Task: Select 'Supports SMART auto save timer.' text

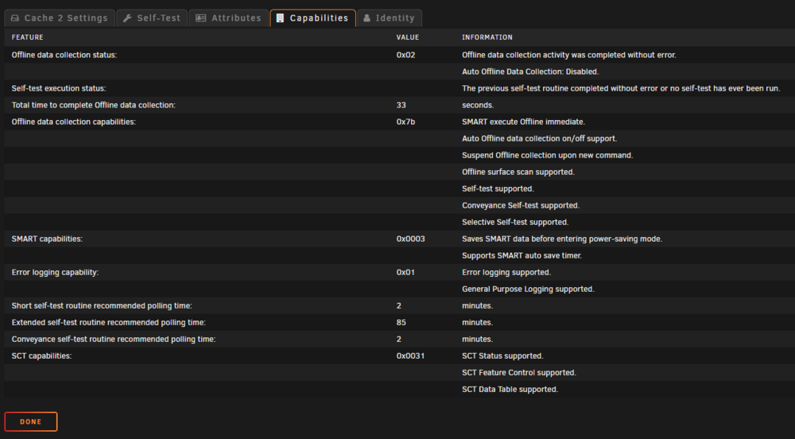Action: (x=522, y=255)
